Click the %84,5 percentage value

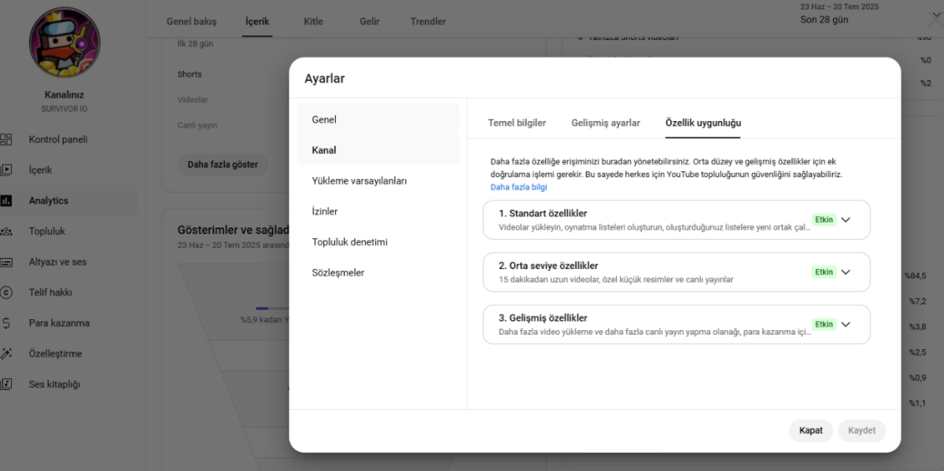(x=917, y=275)
